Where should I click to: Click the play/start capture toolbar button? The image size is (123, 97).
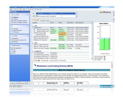pyautogui.click(x=27, y=9)
